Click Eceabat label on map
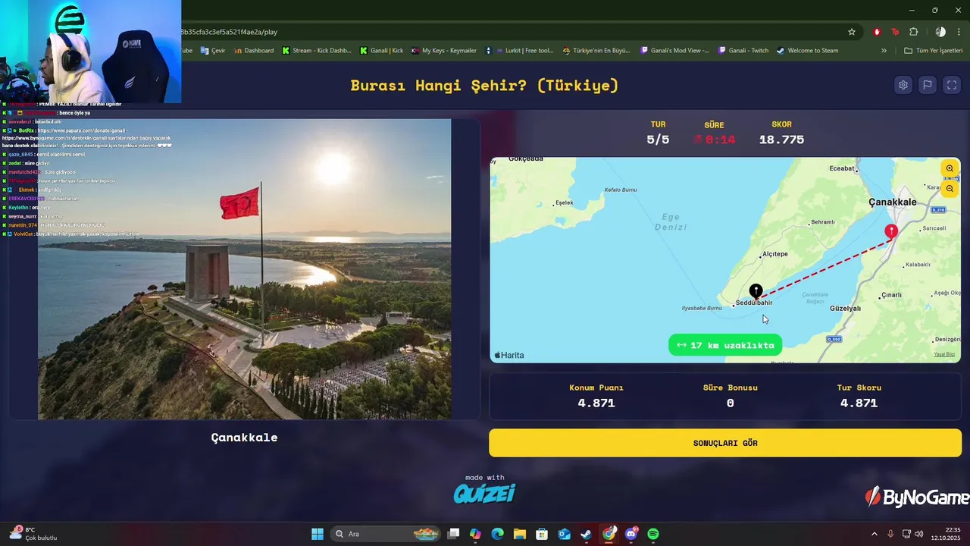Viewport: 970px width, 546px height. 842,168
